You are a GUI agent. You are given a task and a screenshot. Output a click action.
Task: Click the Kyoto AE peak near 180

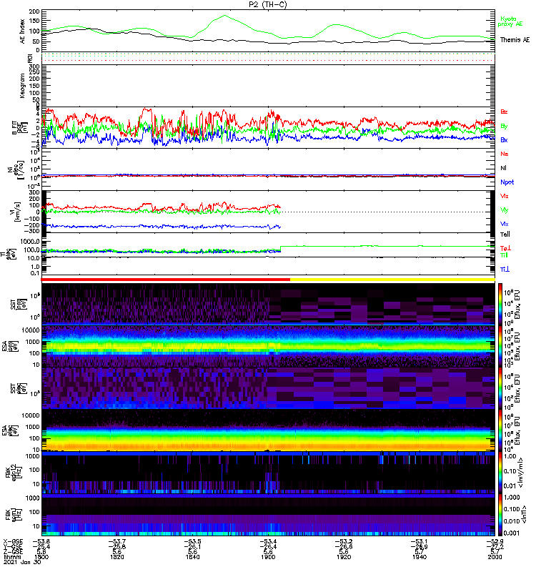[224, 15]
